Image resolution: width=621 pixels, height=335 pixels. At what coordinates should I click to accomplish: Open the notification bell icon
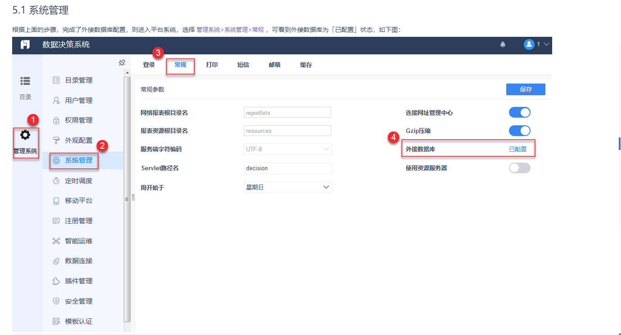click(503, 44)
